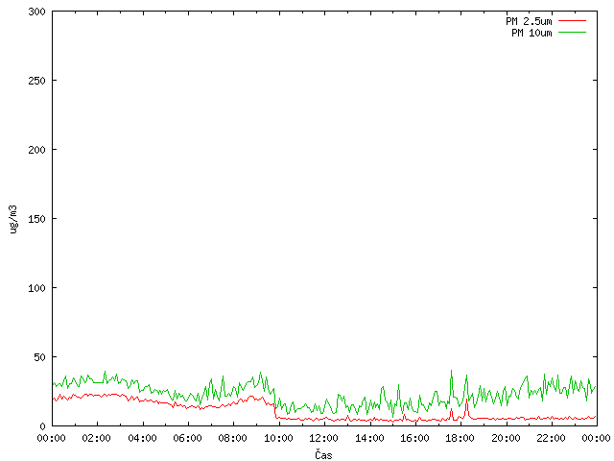This screenshot has width=614, height=461.
Task: Click the 100 y-axis tick label
Action: (36, 288)
